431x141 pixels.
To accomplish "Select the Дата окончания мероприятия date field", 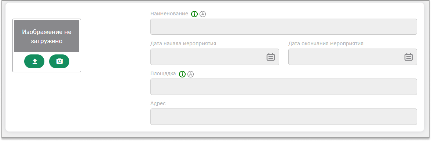I will [353, 57].
